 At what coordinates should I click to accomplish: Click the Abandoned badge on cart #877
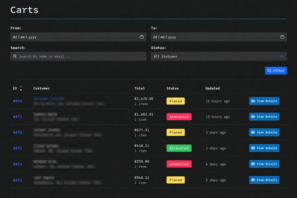tap(179, 117)
